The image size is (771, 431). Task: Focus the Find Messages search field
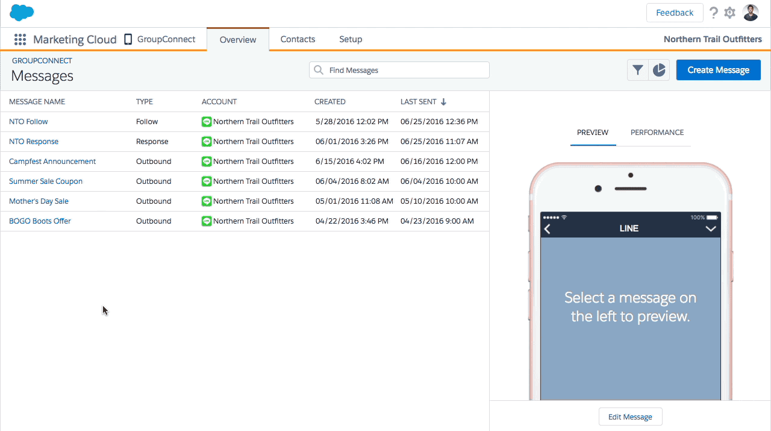pos(399,70)
